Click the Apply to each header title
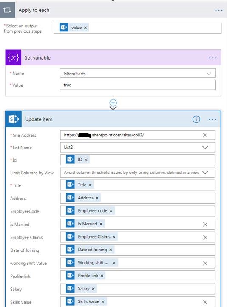This screenshot has height=307, width=227. [34, 10]
